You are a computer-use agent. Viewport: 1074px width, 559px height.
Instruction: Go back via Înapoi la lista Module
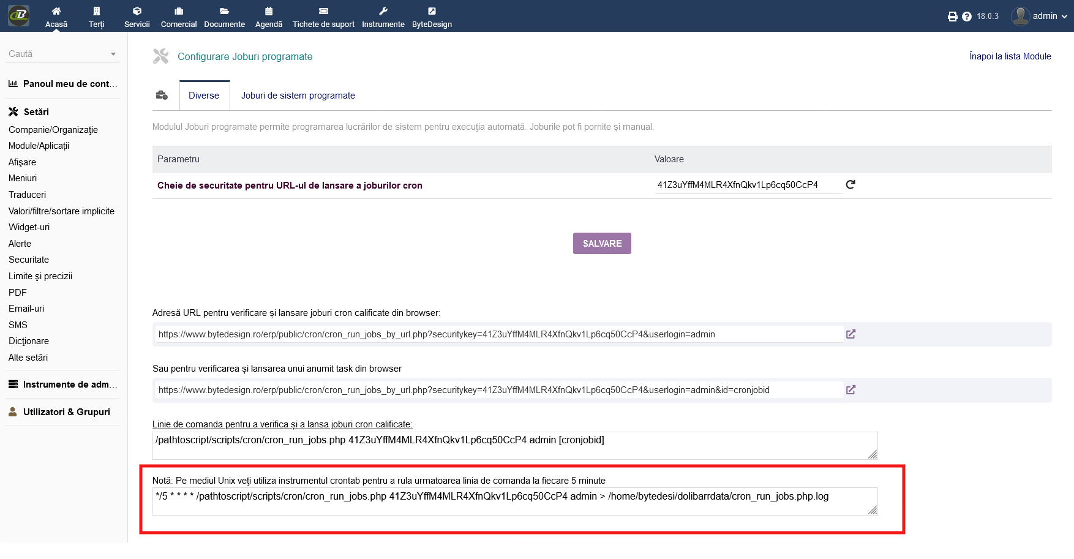[x=1010, y=56]
